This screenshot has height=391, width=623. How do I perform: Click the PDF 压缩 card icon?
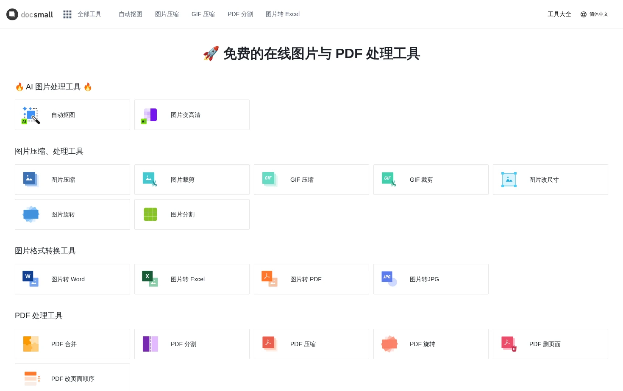pyautogui.click(x=270, y=344)
